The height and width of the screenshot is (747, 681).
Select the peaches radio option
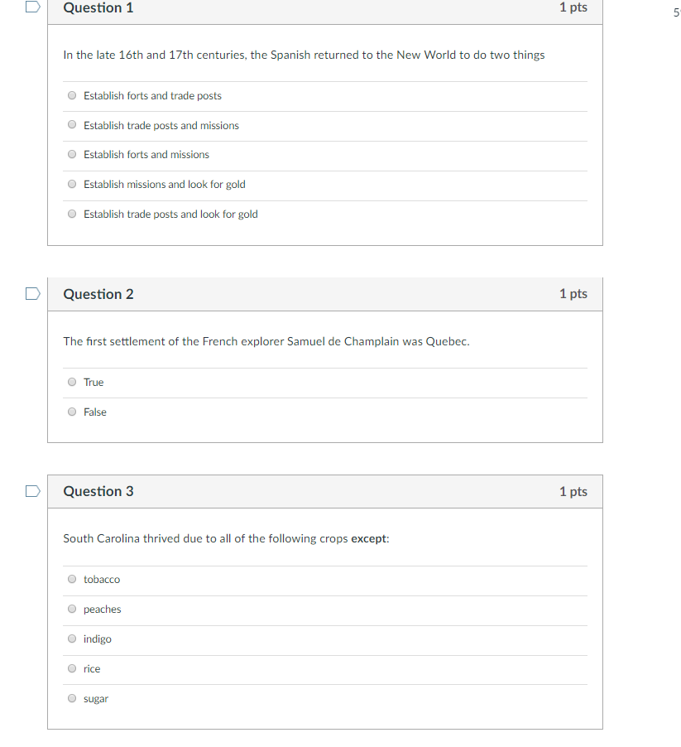click(72, 609)
